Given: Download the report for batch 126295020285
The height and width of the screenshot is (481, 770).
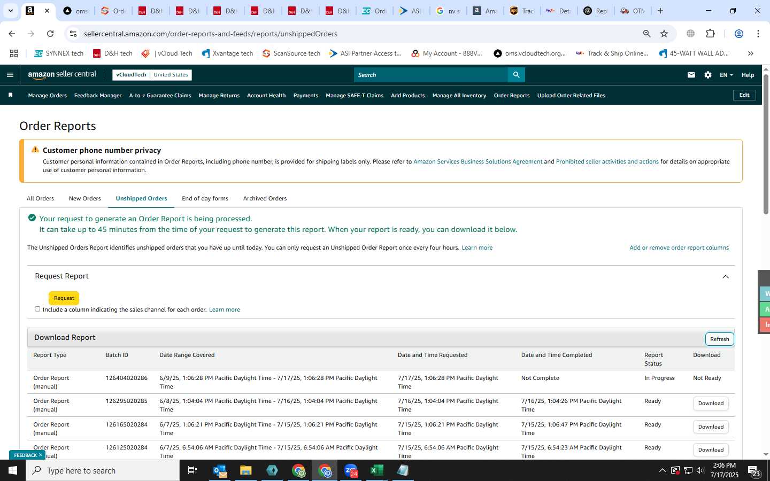Looking at the screenshot, I should (x=711, y=404).
